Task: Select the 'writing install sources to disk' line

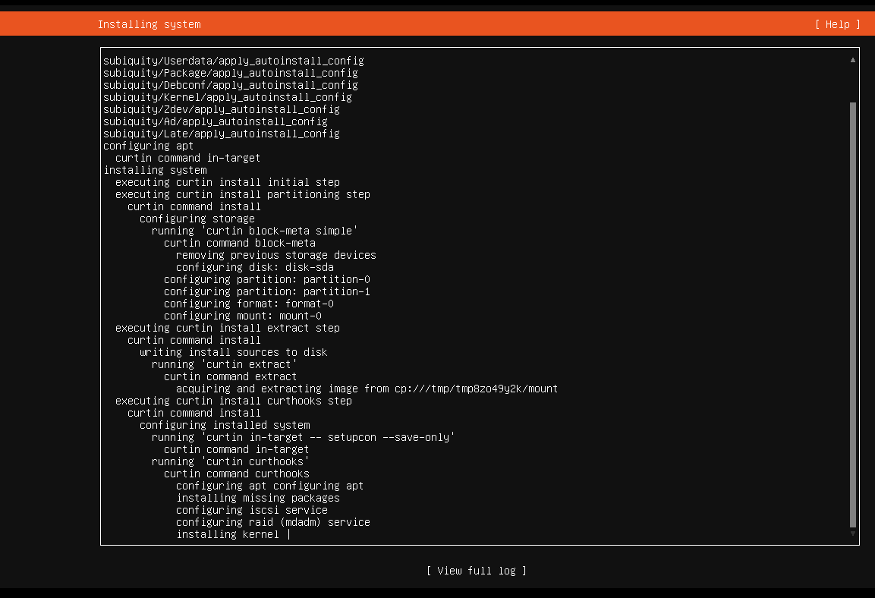Action: 233,351
